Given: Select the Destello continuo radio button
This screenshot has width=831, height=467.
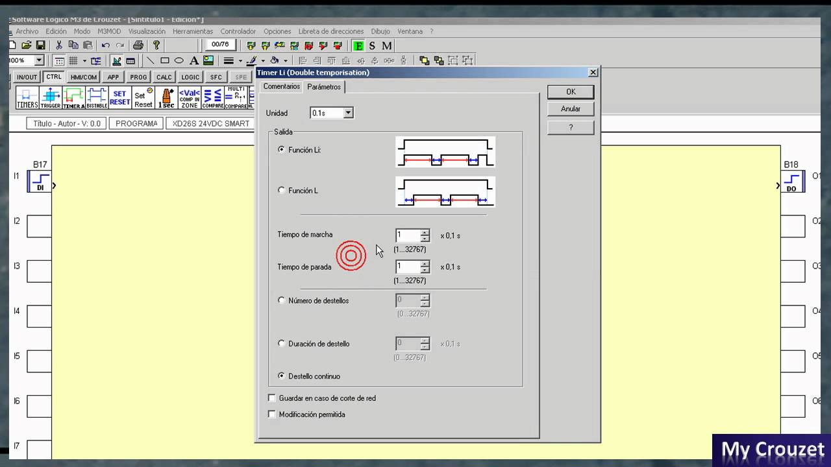Looking at the screenshot, I should (x=281, y=376).
